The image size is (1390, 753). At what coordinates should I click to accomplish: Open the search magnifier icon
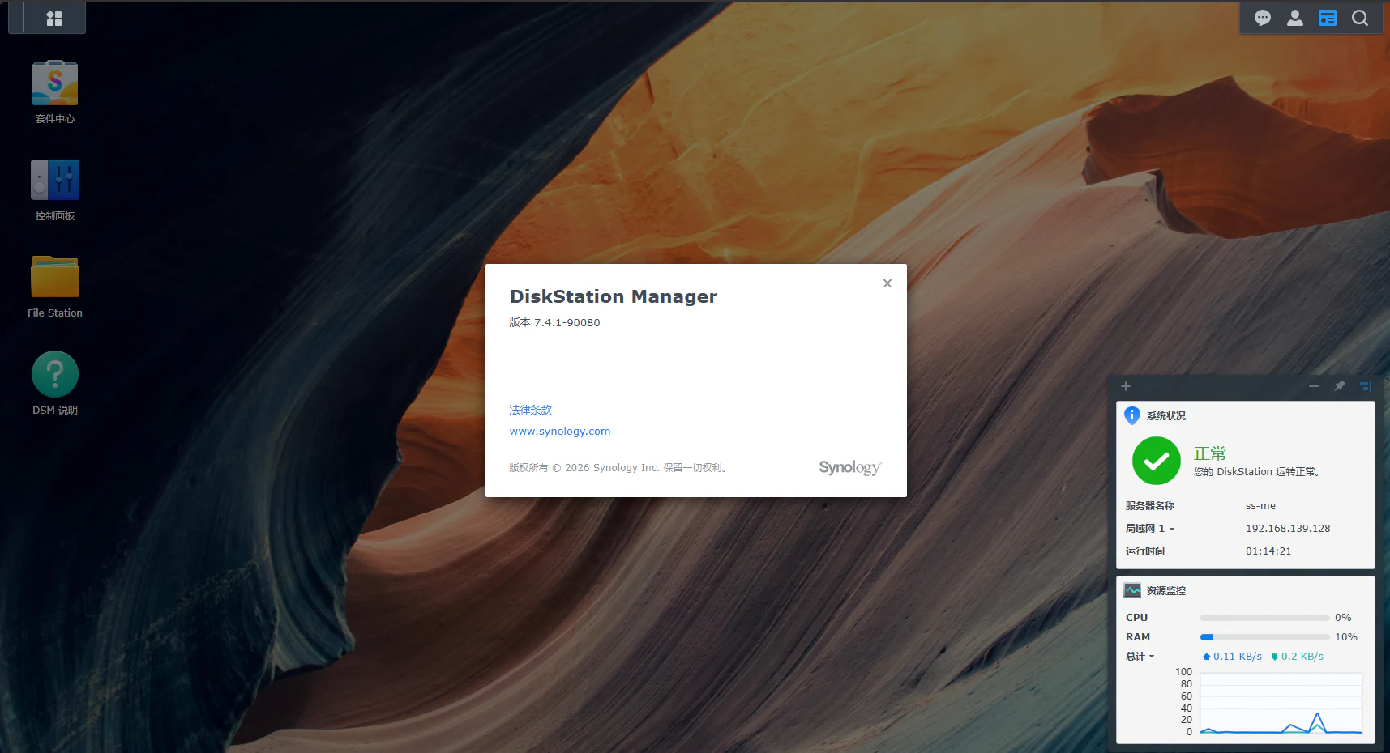[x=1360, y=18]
